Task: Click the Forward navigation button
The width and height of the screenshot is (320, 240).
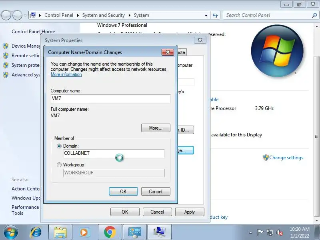Action: coord(17,15)
